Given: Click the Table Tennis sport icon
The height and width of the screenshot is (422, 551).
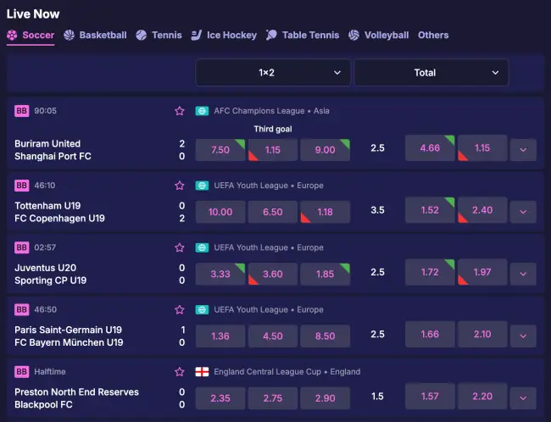Looking at the screenshot, I should [x=271, y=36].
